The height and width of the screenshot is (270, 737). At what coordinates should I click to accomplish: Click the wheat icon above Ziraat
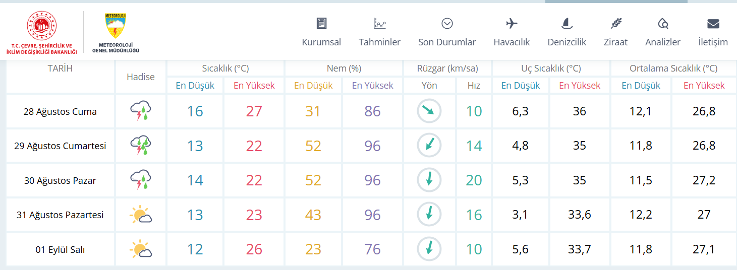coord(615,23)
